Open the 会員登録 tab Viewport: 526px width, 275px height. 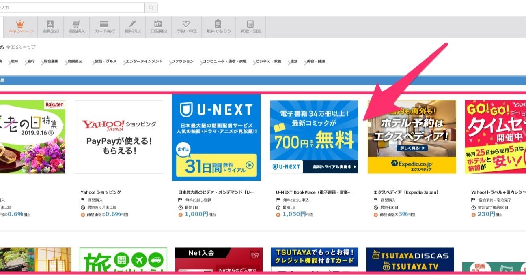pos(51,27)
